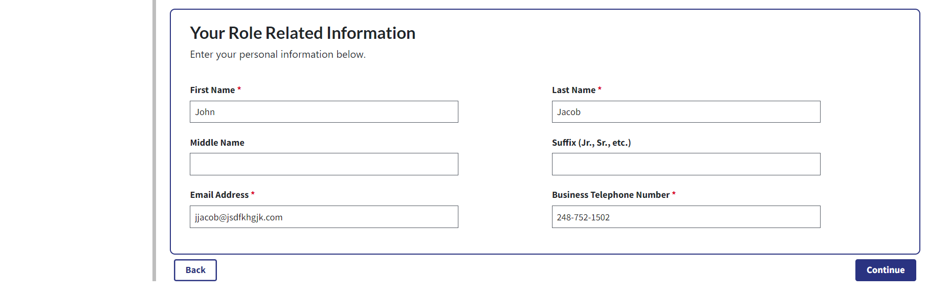Click the required asterisk next to Email Address

253,194
